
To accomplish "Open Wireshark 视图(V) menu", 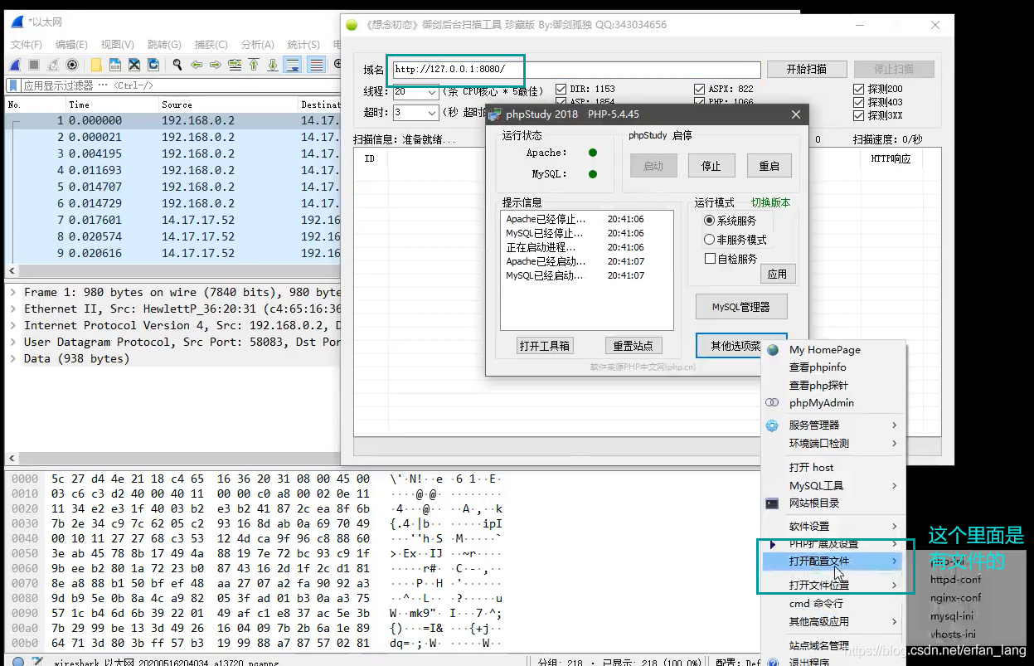I will point(117,45).
